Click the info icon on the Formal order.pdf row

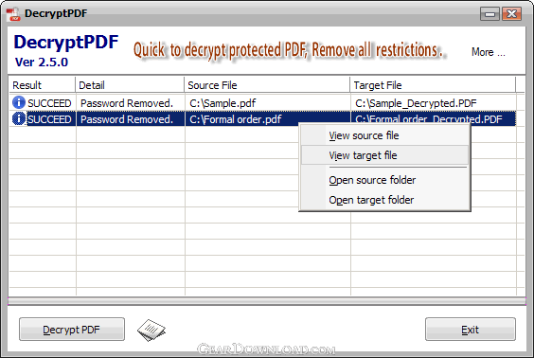point(19,118)
